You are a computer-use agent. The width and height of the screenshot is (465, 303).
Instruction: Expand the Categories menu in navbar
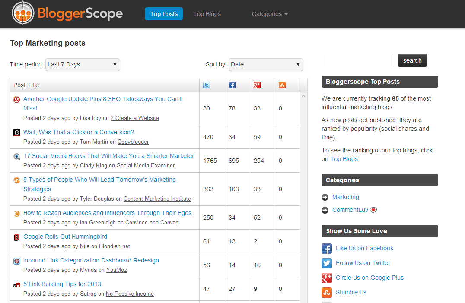pyautogui.click(x=270, y=14)
